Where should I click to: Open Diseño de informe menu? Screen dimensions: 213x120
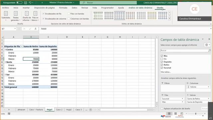pos(27,16)
